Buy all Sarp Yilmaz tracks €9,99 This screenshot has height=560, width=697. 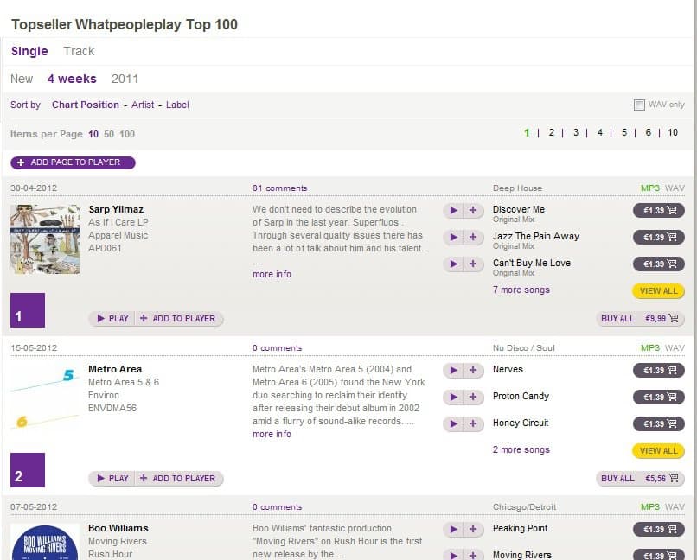point(640,318)
